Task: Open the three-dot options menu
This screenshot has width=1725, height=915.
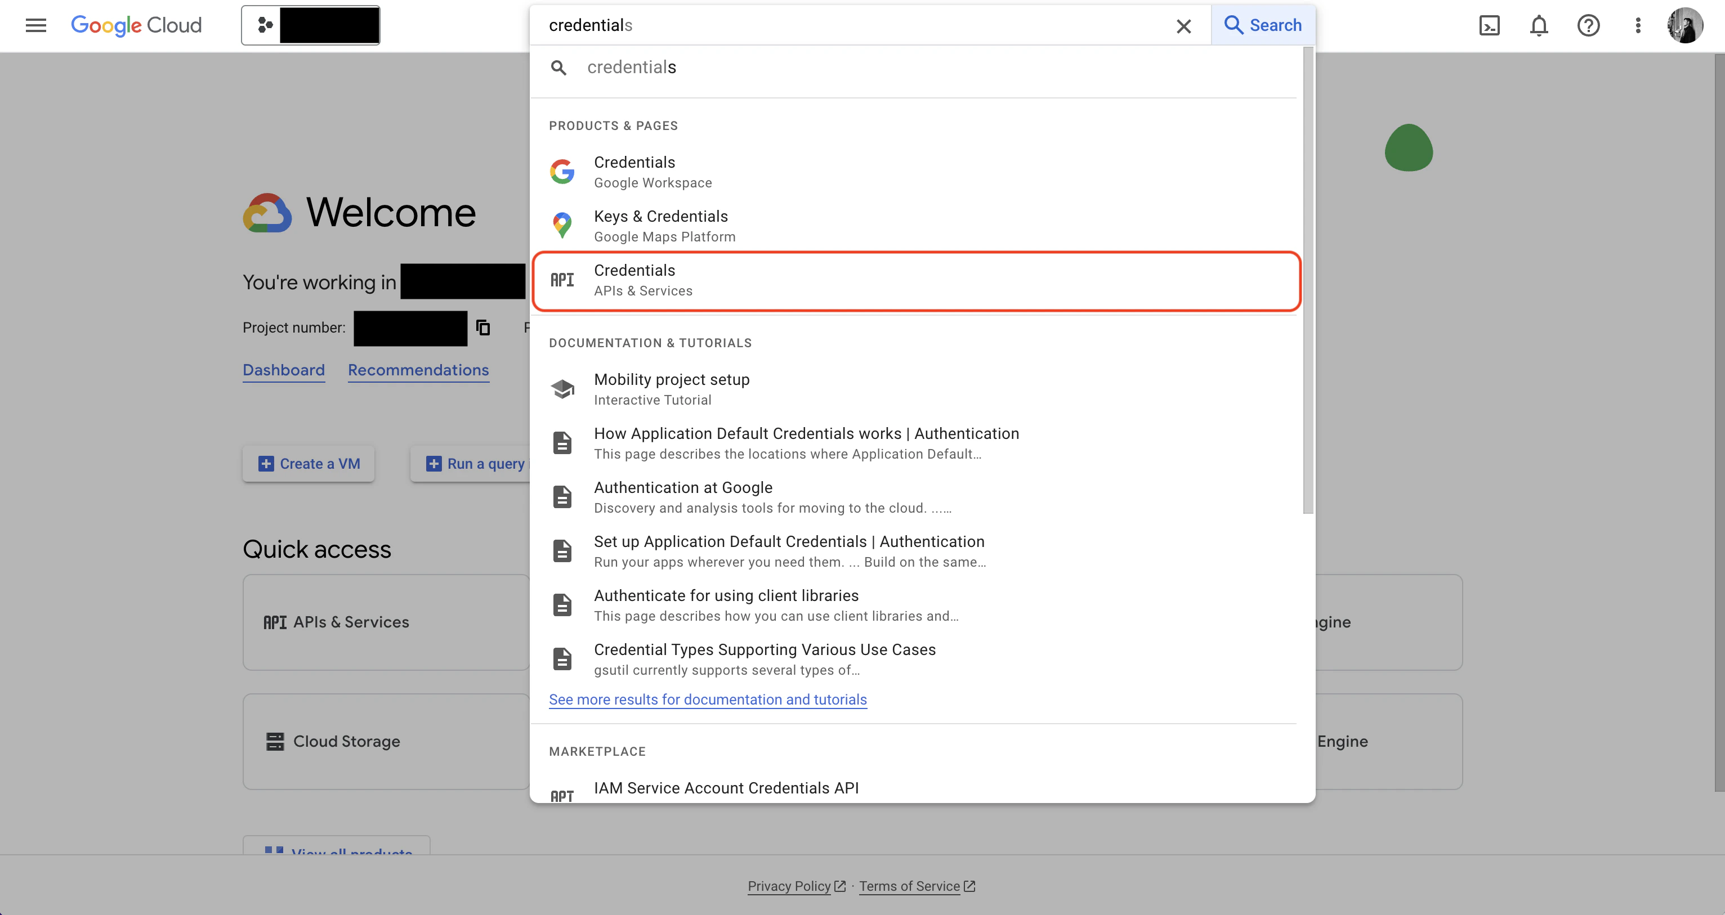Action: click(x=1637, y=25)
